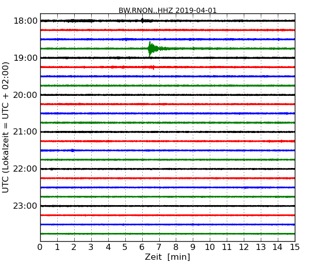Click x-axis tick label 9
This screenshot has height=268, width=335.
pyautogui.click(x=193, y=247)
